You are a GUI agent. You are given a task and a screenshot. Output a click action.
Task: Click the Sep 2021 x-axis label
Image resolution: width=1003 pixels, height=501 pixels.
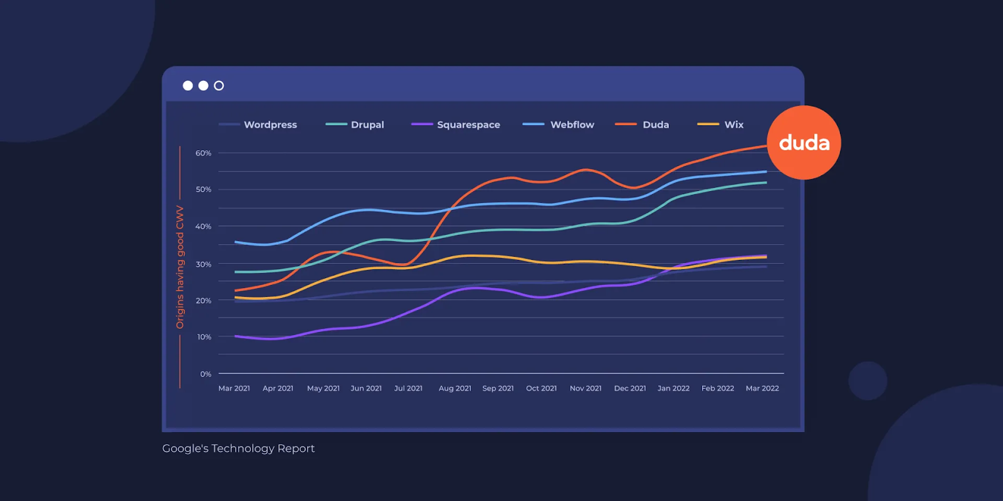click(x=498, y=388)
